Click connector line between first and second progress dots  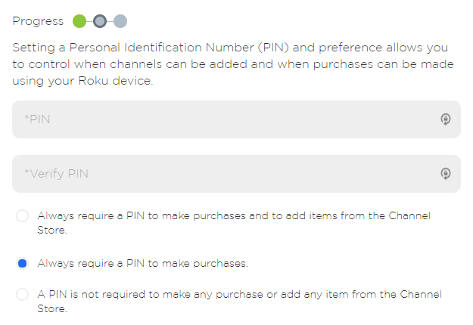(89, 21)
